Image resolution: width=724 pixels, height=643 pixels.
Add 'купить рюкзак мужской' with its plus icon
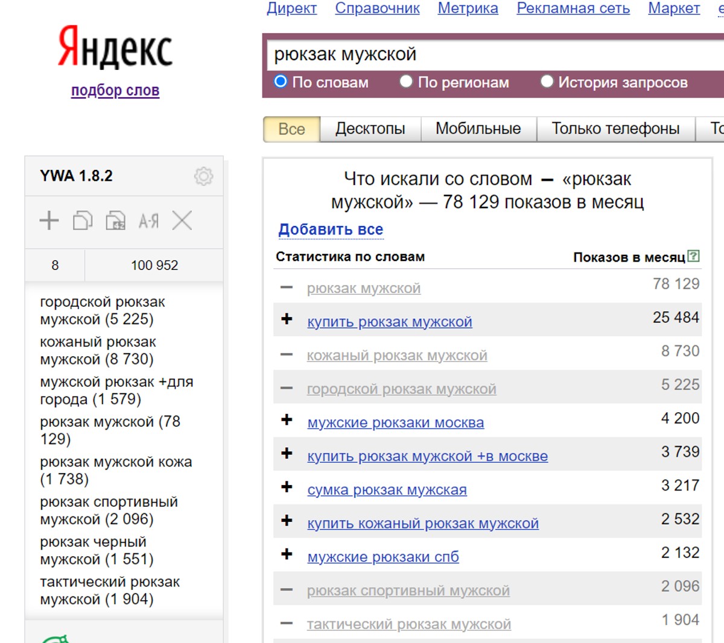[287, 319]
